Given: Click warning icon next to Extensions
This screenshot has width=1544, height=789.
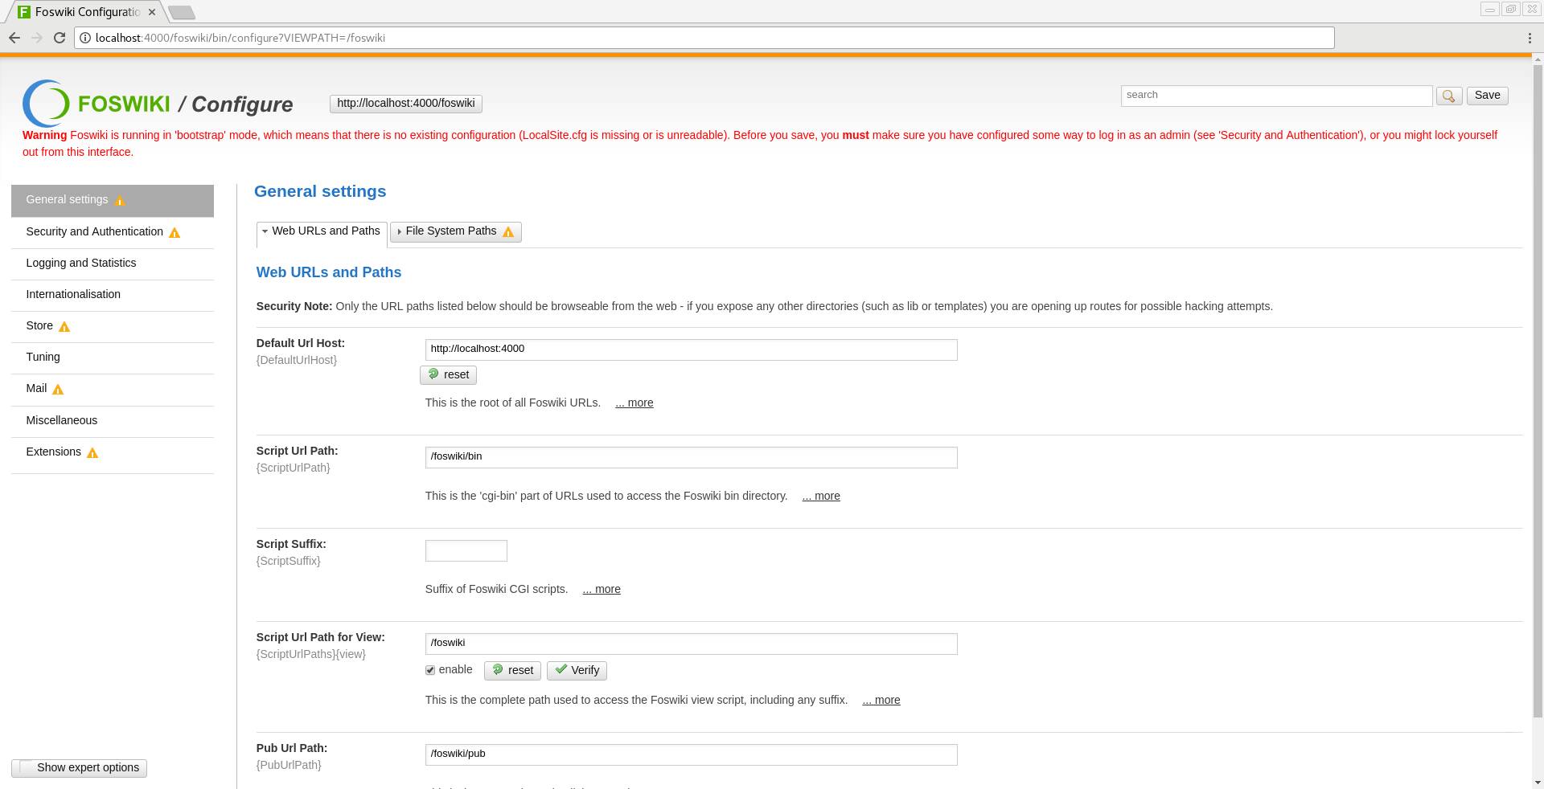Looking at the screenshot, I should [x=92, y=453].
